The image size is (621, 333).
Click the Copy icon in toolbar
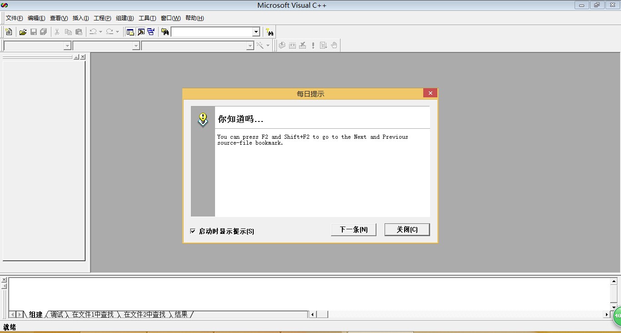pos(68,32)
